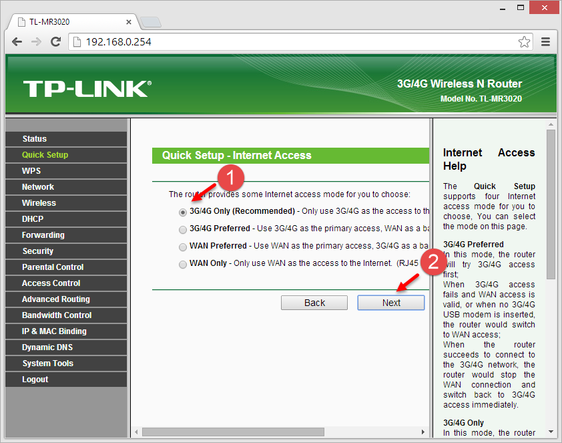This screenshot has width=562, height=443.
Task: Click the browser back arrow icon
Action: click(x=17, y=41)
